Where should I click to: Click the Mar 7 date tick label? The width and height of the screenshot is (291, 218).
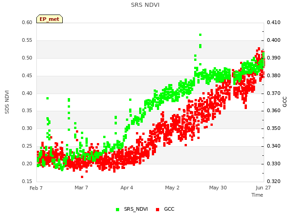point(81,188)
